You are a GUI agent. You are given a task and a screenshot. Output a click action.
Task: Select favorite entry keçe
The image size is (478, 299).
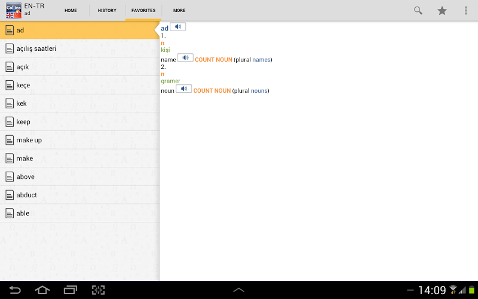pyautogui.click(x=79, y=85)
